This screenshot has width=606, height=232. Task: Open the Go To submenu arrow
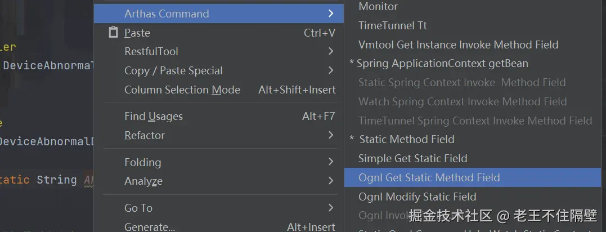pyautogui.click(x=330, y=208)
